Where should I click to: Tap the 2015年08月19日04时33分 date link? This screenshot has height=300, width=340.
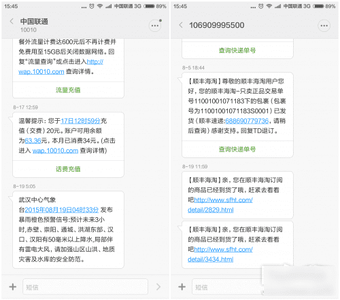point(62,210)
